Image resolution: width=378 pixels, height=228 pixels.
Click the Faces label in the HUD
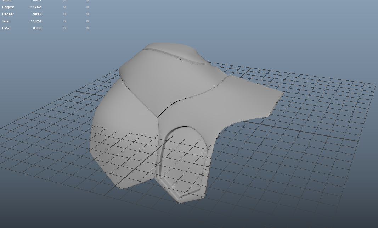point(8,14)
